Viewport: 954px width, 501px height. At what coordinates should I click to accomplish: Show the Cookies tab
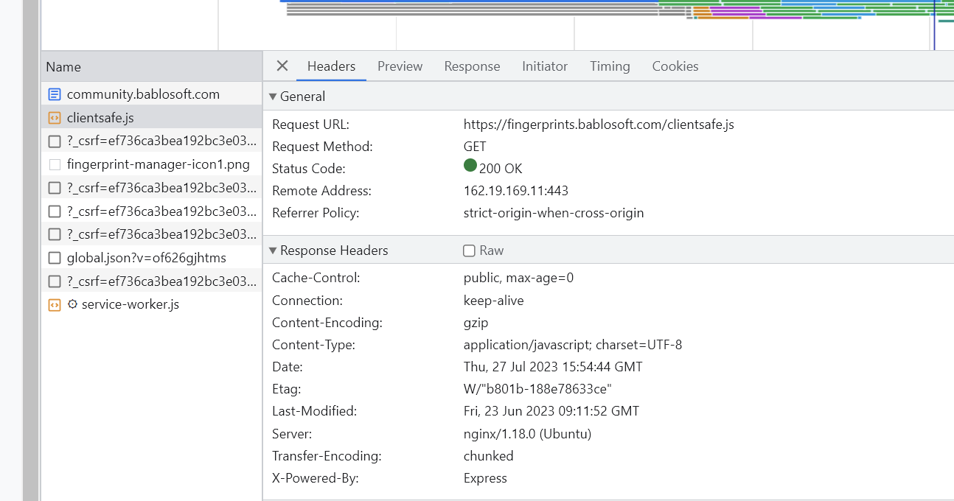(675, 66)
